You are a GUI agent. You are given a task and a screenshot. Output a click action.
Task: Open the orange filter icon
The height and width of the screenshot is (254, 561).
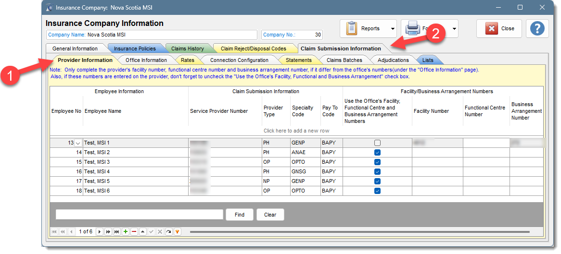tap(177, 232)
